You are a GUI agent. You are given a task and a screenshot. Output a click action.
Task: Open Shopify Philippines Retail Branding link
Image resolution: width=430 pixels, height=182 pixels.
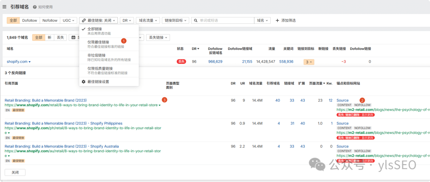(63, 123)
